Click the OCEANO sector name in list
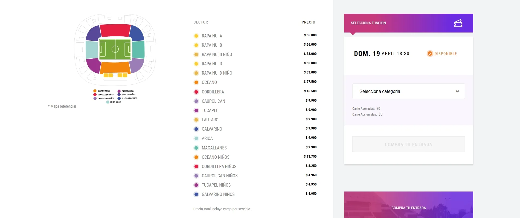520x218 pixels. click(x=209, y=82)
